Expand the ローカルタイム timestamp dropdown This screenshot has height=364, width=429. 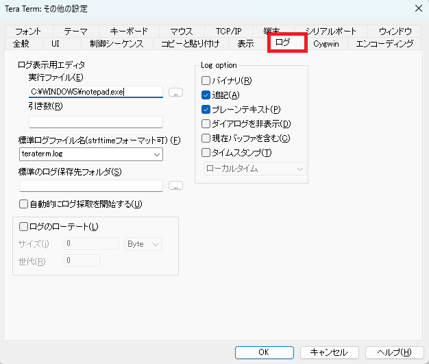coord(299,168)
